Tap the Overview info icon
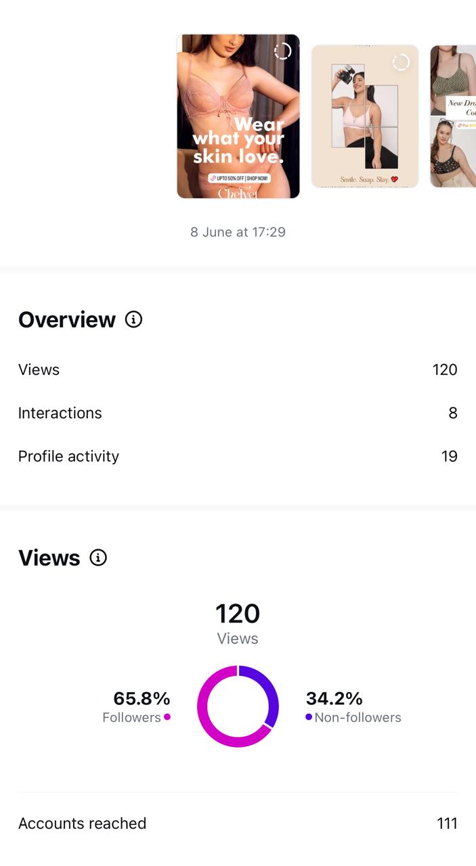The height and width of the screenshot is (866, 476). coord(134,319)
